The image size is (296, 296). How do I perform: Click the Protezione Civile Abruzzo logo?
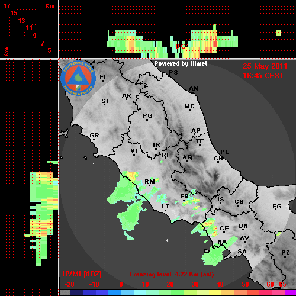(78, 78)
